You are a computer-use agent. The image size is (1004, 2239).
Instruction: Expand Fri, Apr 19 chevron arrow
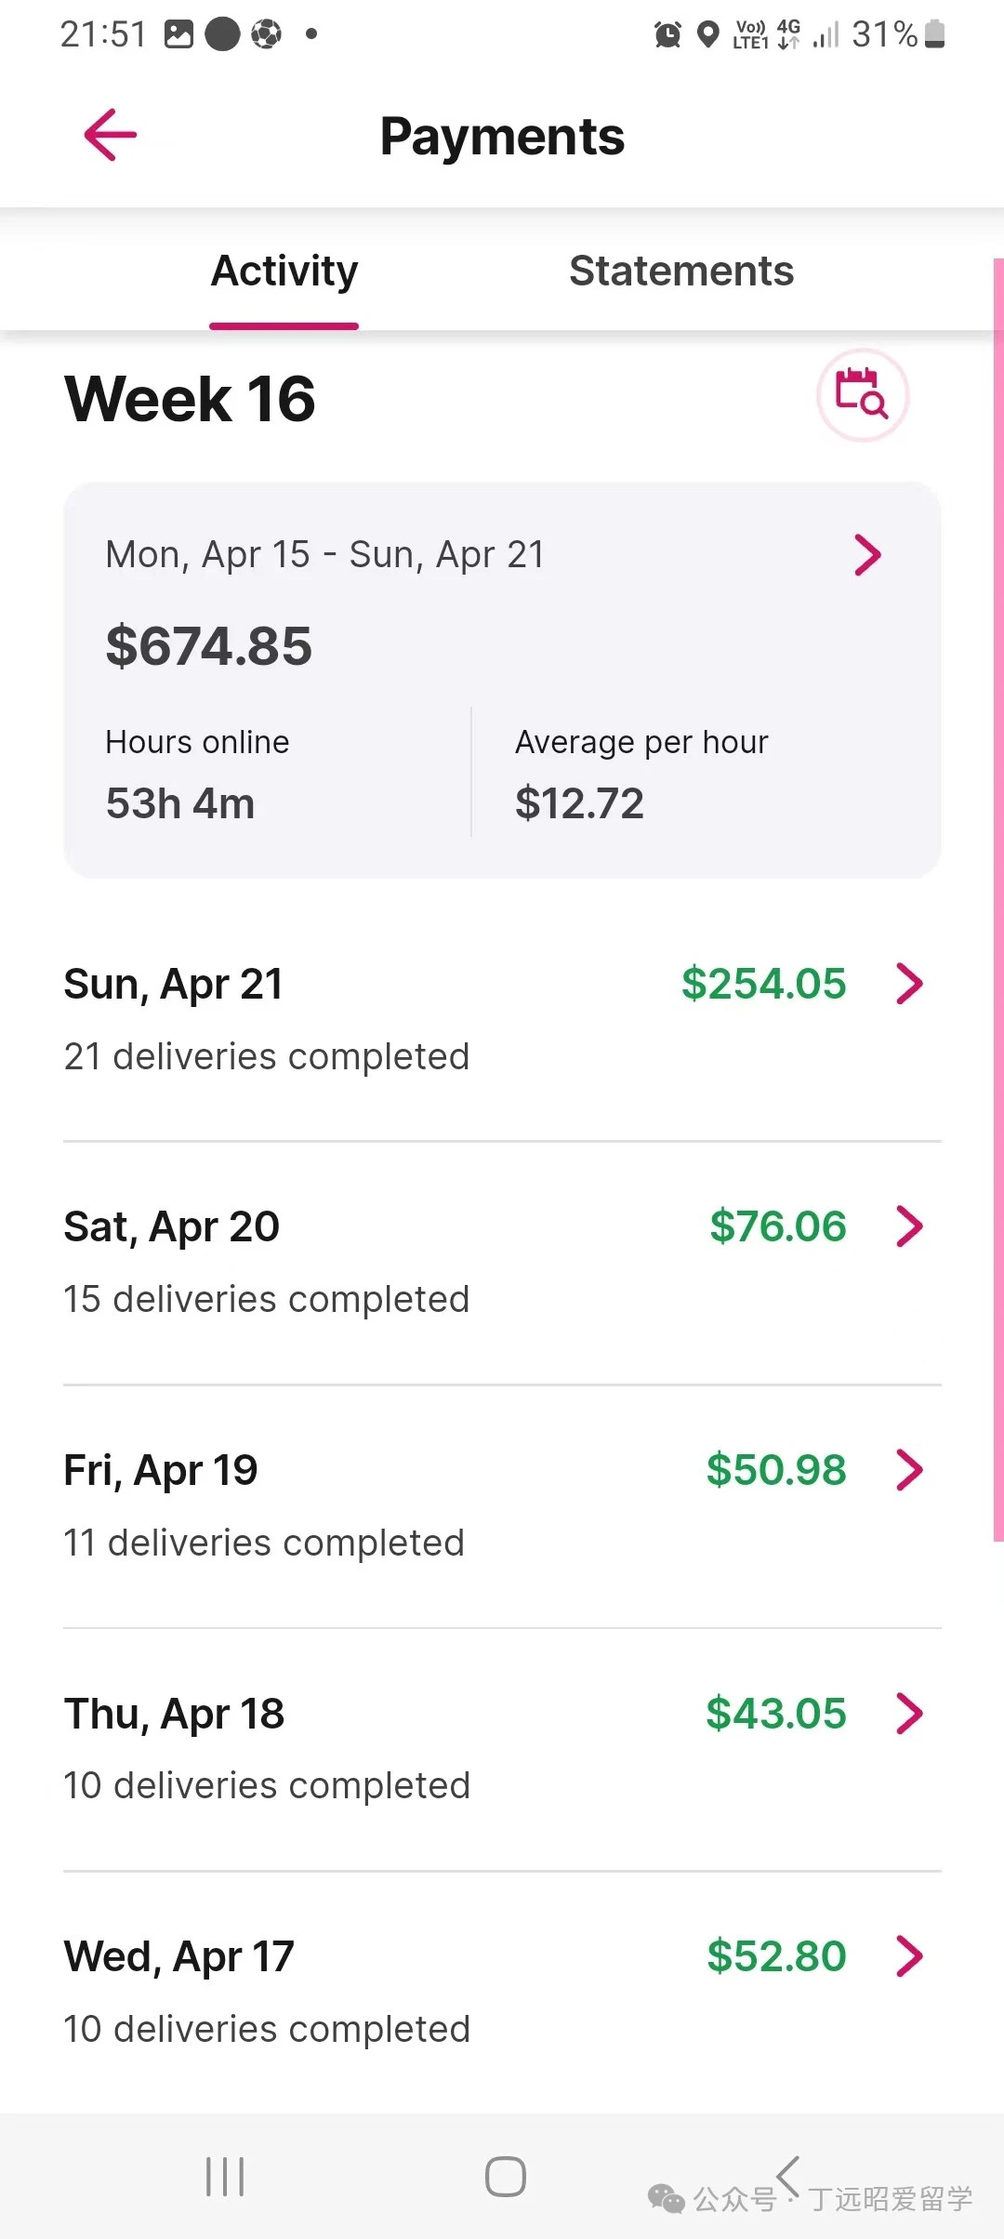coord(909,1470)
